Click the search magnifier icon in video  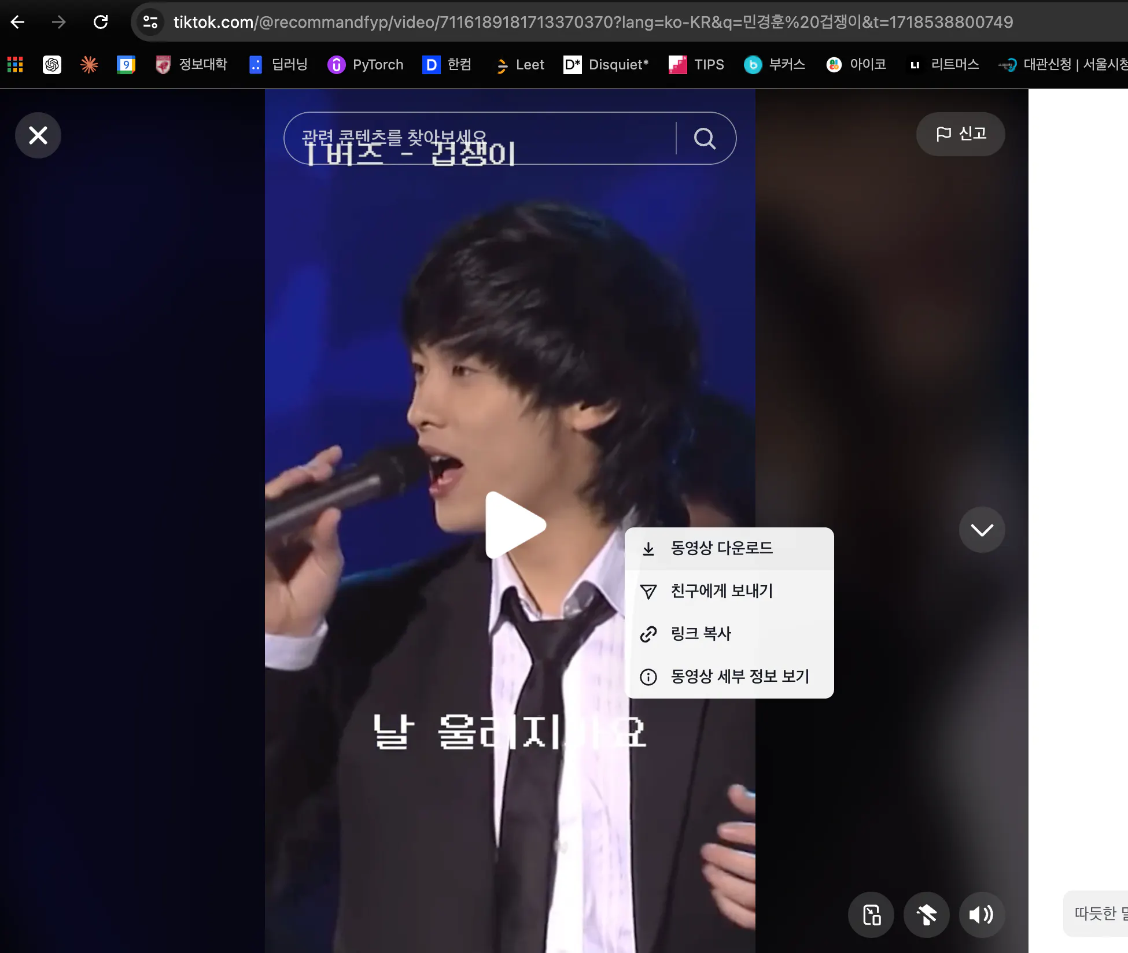point(705,139)
